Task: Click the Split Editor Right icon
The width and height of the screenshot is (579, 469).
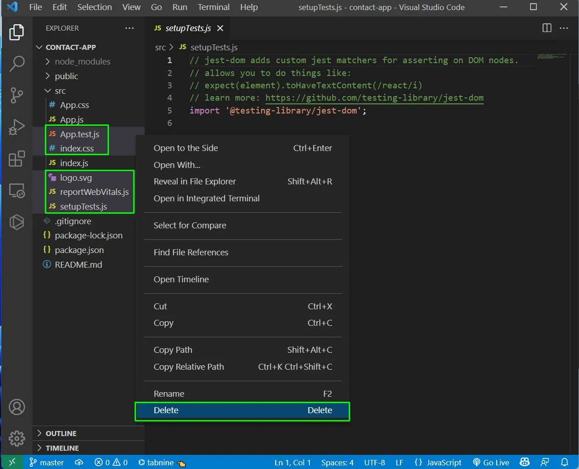Action: [x=547, y=28]
